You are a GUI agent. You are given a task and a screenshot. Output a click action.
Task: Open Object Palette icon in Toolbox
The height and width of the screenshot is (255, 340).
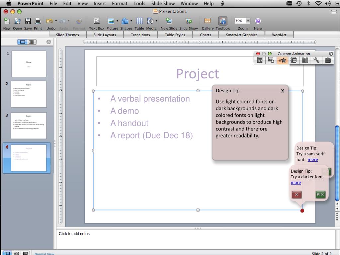coord(271,60)
